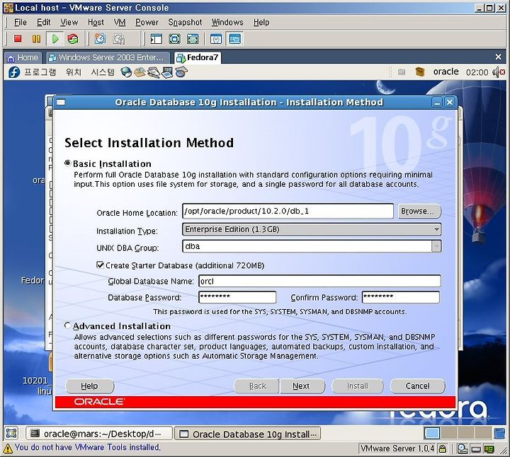Click Help button in installer

pos(90,386)
